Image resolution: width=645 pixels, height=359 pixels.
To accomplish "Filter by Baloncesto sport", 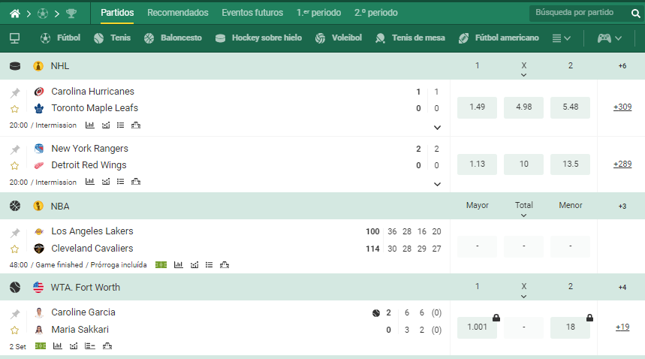I will click(173, 38).
